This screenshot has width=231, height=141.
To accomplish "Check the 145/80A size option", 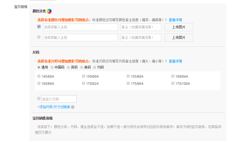I will point(39,76).
